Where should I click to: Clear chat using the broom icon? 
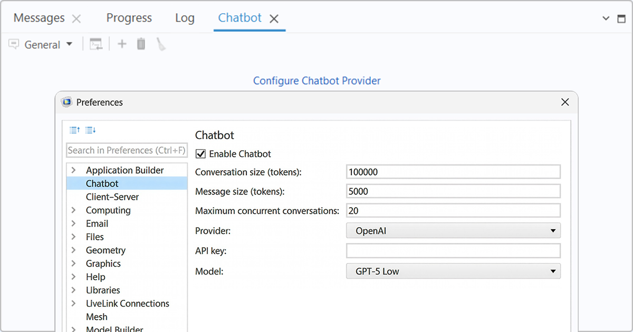(161, 44)
